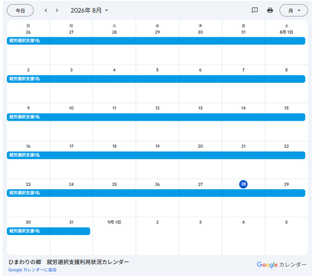Image resolution: width=314 pixels, height=277 pixels.
Task: Select August 3 date number
Action: pyautogui.click(x=71, y=70)
